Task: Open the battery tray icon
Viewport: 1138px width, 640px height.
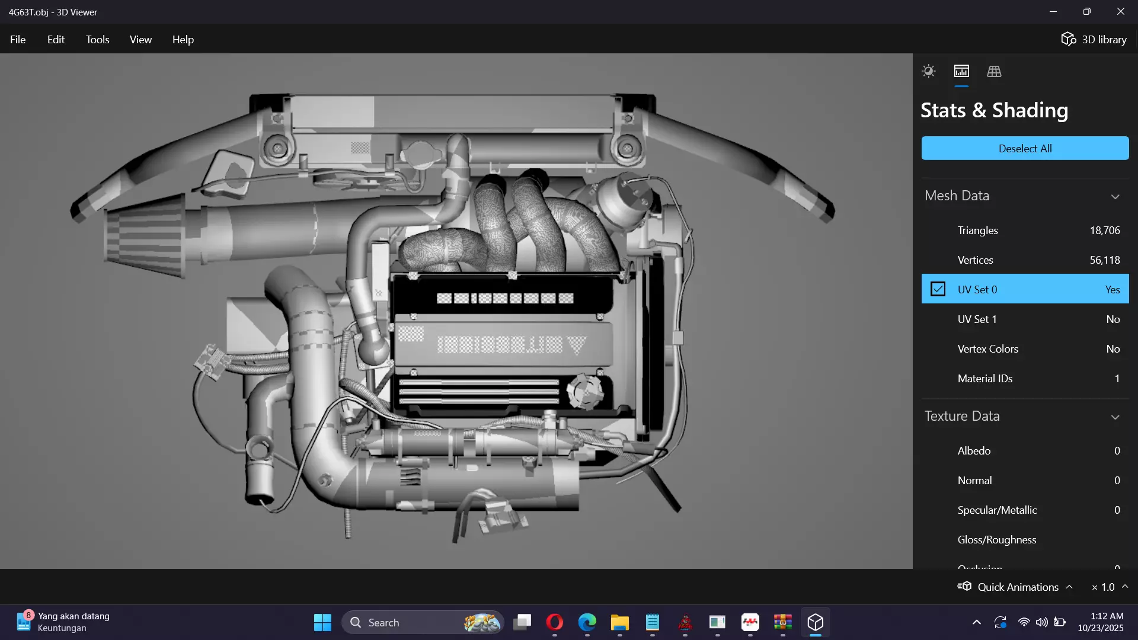Action: click(1060, 622)
